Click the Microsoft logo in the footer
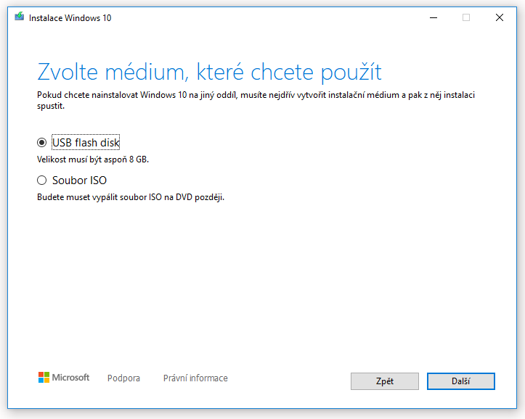The width and height of the screenshot is (525, 419). 64,378
